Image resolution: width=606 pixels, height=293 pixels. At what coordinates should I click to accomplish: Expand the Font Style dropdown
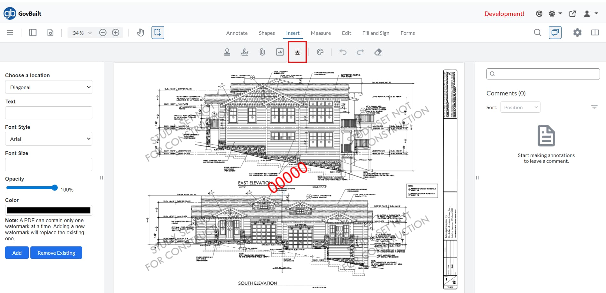(49, 139)
